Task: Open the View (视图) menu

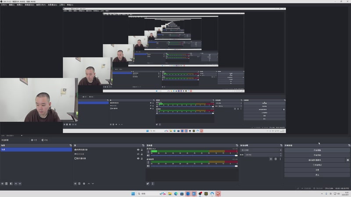Action: pyautogui.click(x=19, y=5)
